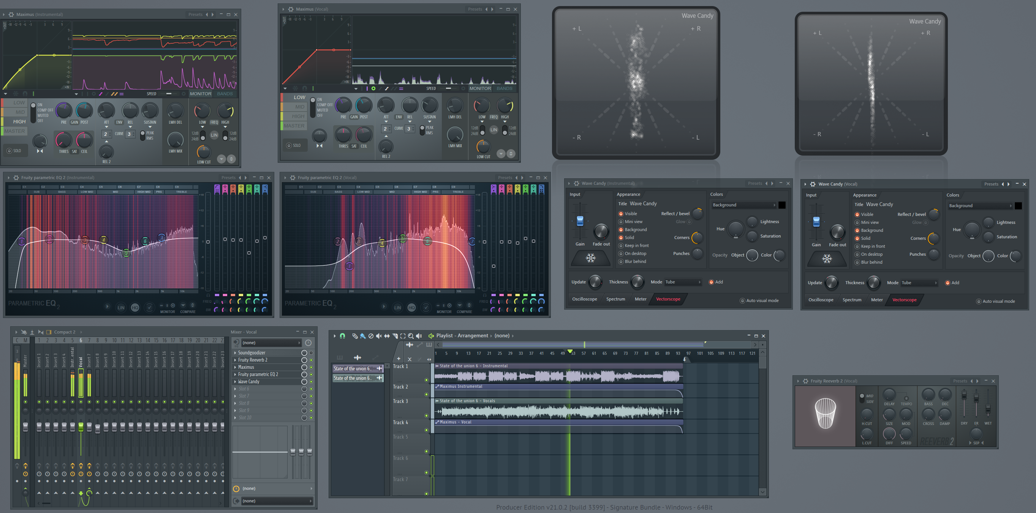This screenshot has width=1036, height=513.
Task: Click the Gain slider in Wave Candy (Instrumental)
Action: [580, 221]
